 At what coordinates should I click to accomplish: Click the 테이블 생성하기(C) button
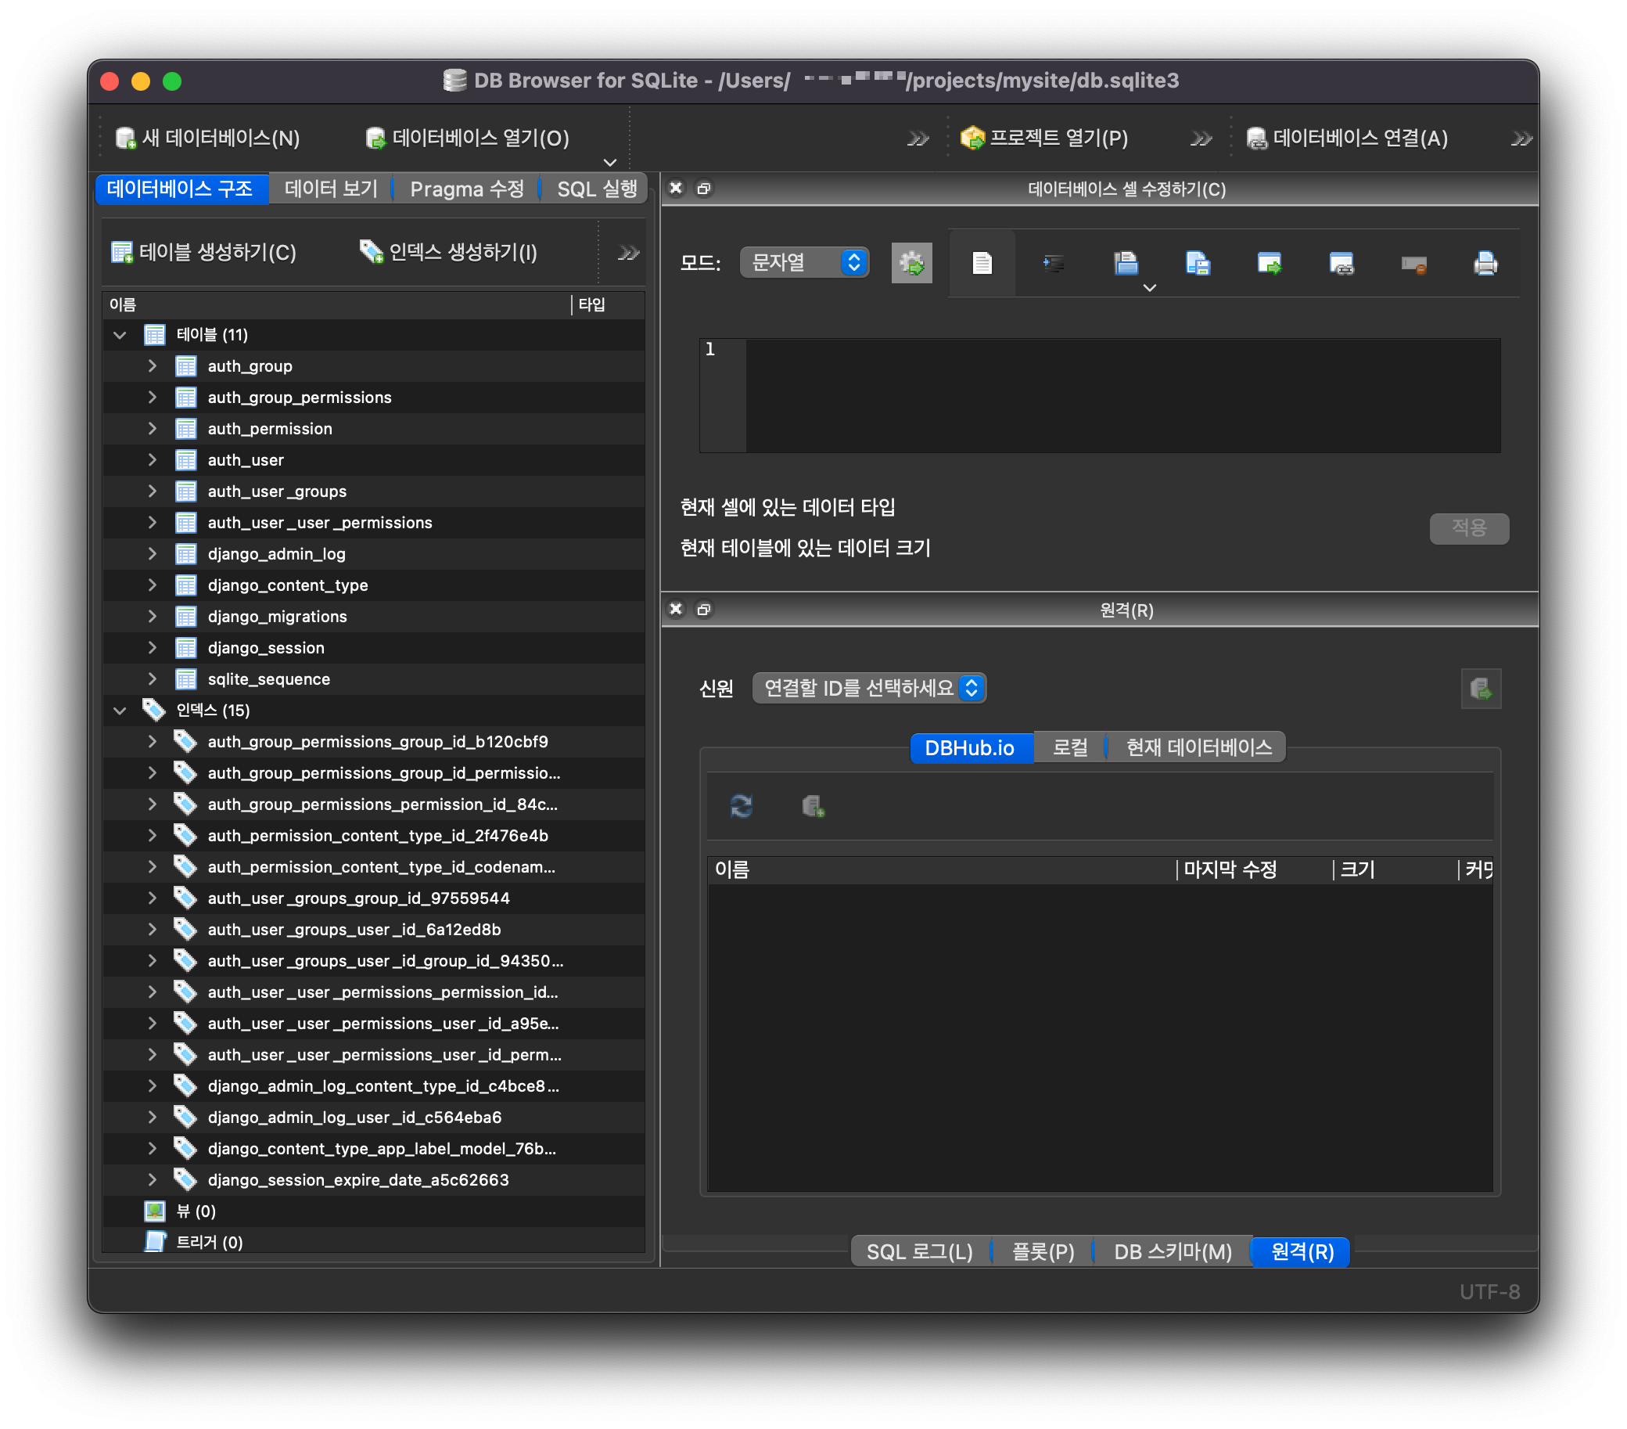click(204, 252)
